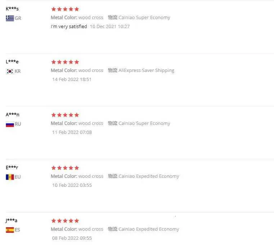Click reviewer name A***n
The width and height of the screenshot is (274, 248).
[x=13, y=114]
